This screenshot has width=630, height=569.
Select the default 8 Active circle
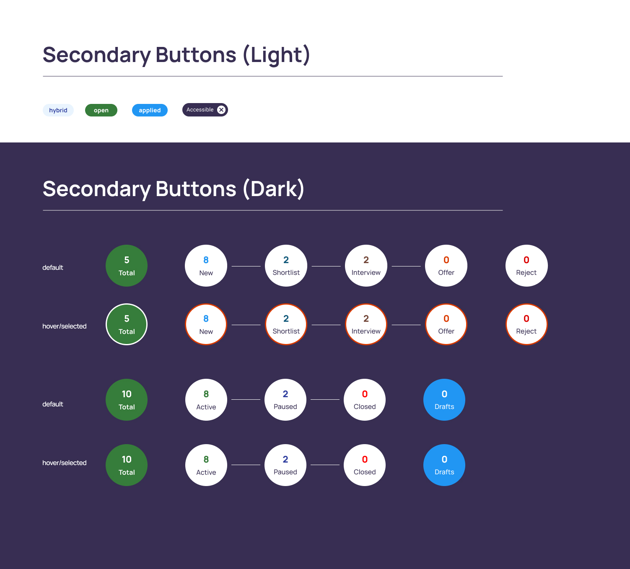(x=206, y=400)
